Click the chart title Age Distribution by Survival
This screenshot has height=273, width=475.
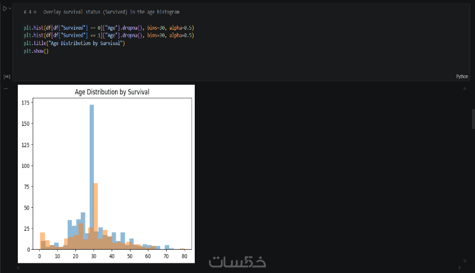point(112,92)
